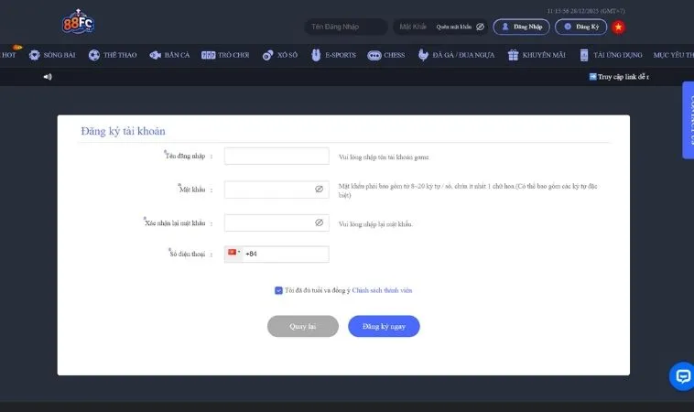Click the Tải Ứng Dụng phone icon
This screenshot has width=694, height=412.
(x=584, y=55)
